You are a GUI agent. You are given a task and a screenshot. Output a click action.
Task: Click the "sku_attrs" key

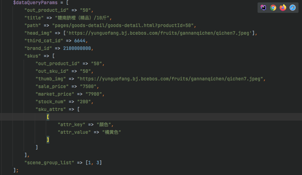tap(51, 109)
